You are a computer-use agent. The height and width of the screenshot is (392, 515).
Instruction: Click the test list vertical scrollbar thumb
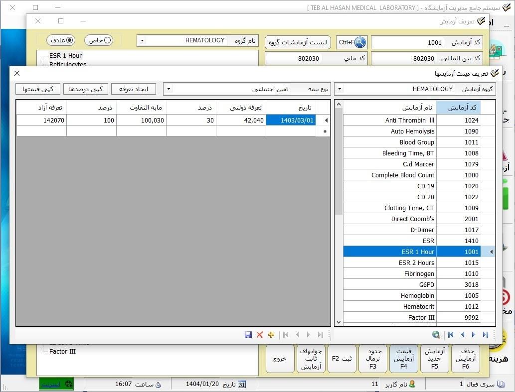click(x=339, y=161)
